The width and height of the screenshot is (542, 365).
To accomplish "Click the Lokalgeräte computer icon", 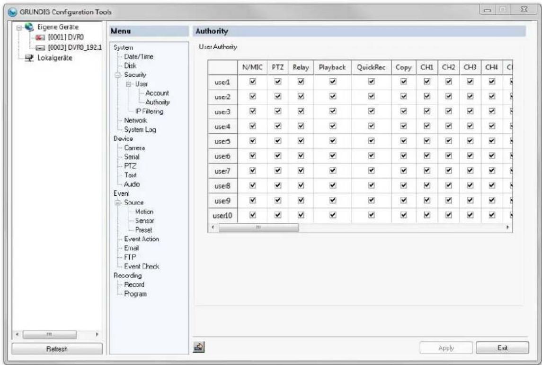I will click(x=29, y=58).
